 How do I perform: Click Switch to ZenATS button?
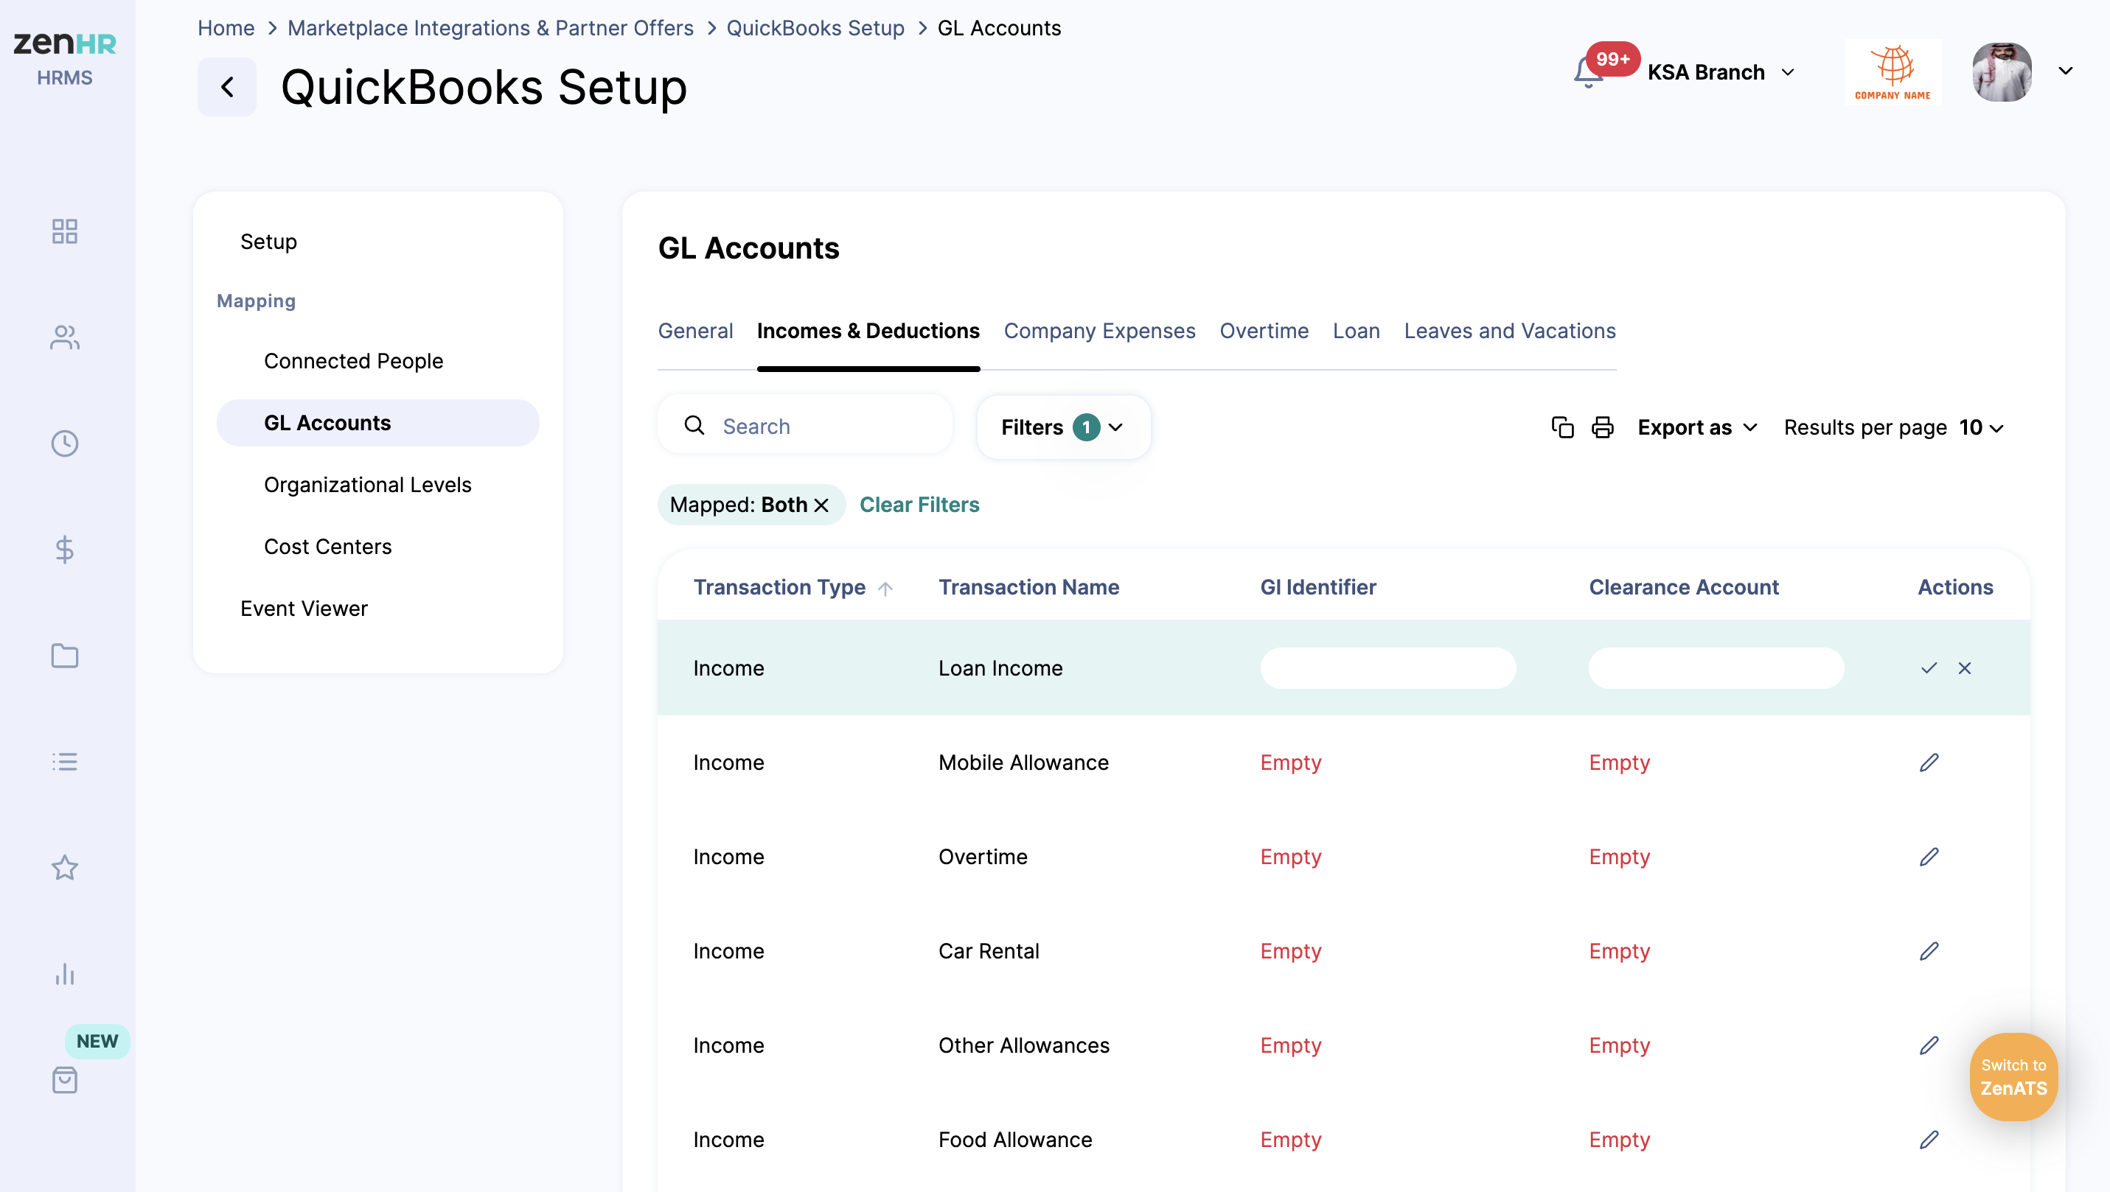coord(2013,1076)
